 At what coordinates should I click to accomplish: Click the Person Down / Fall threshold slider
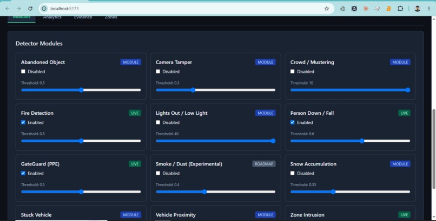point(351,141)
